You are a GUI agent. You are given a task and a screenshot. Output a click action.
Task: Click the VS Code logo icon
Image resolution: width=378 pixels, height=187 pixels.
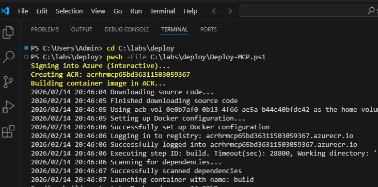pos(5,11)
